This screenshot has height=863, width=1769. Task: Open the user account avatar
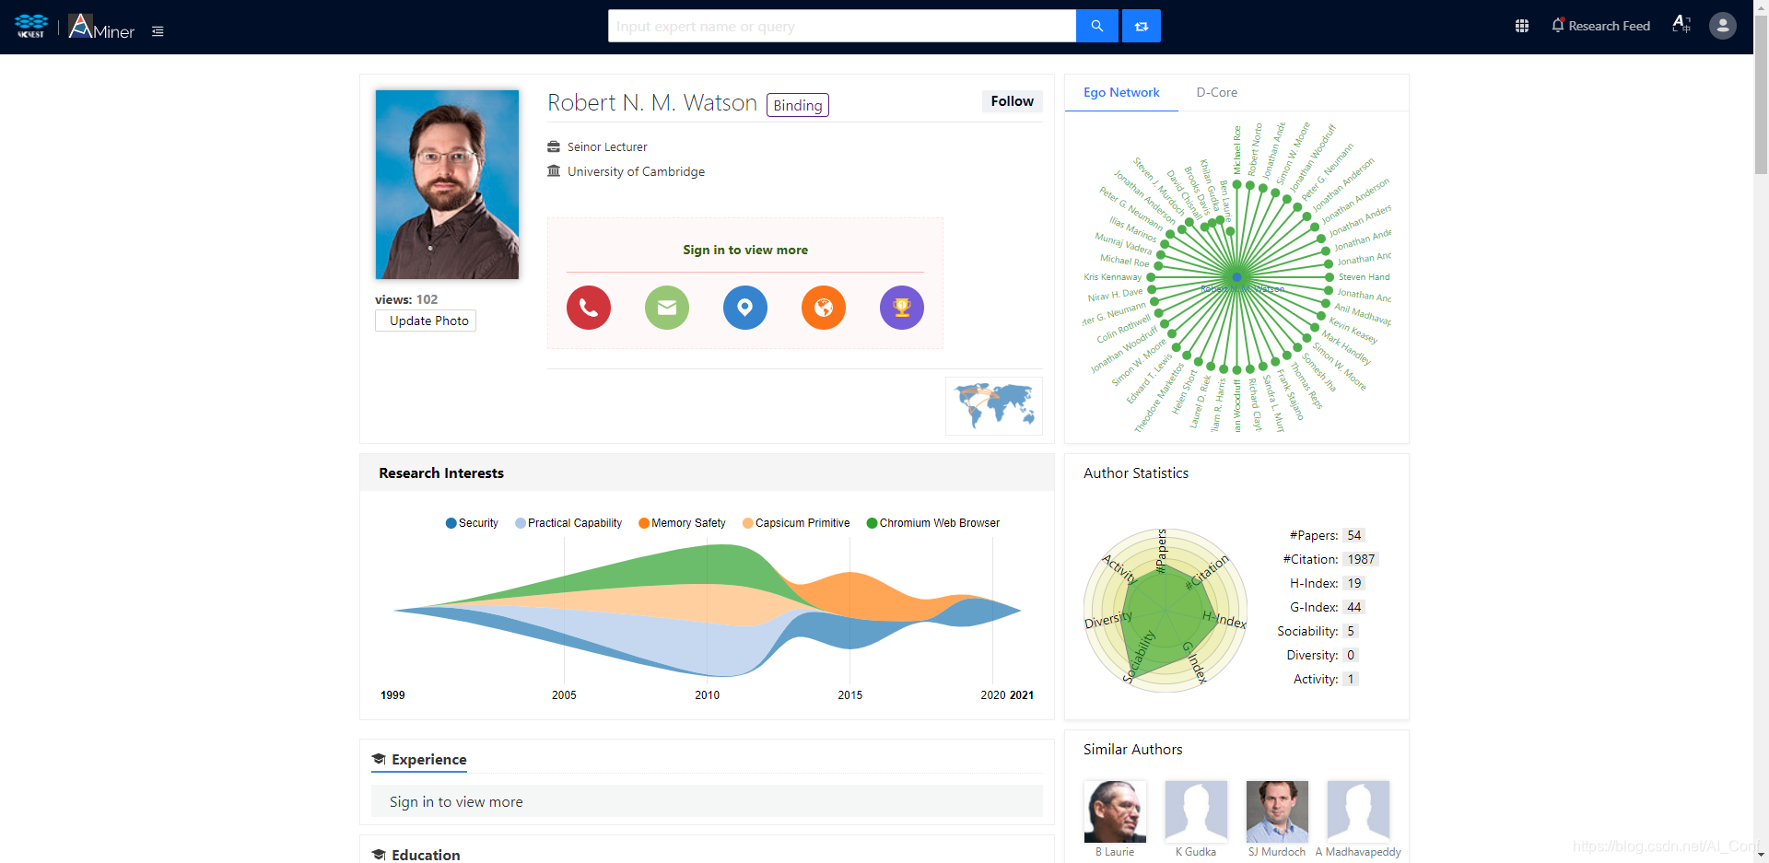[x=1722, y=26]
